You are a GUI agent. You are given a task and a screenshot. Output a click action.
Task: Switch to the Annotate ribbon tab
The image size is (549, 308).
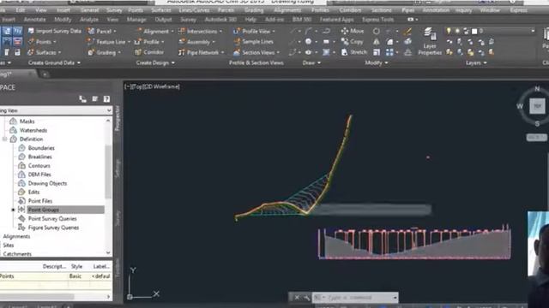34,20
